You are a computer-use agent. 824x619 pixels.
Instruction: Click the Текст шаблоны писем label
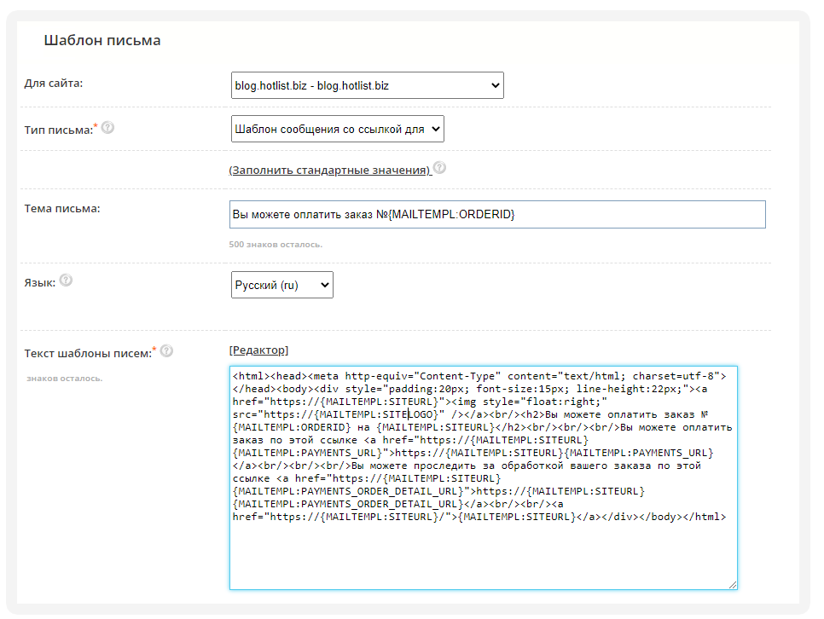click(88, 352)
